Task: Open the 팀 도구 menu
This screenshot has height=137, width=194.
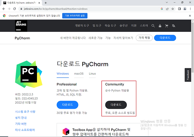Action: (x=97, y=26)
